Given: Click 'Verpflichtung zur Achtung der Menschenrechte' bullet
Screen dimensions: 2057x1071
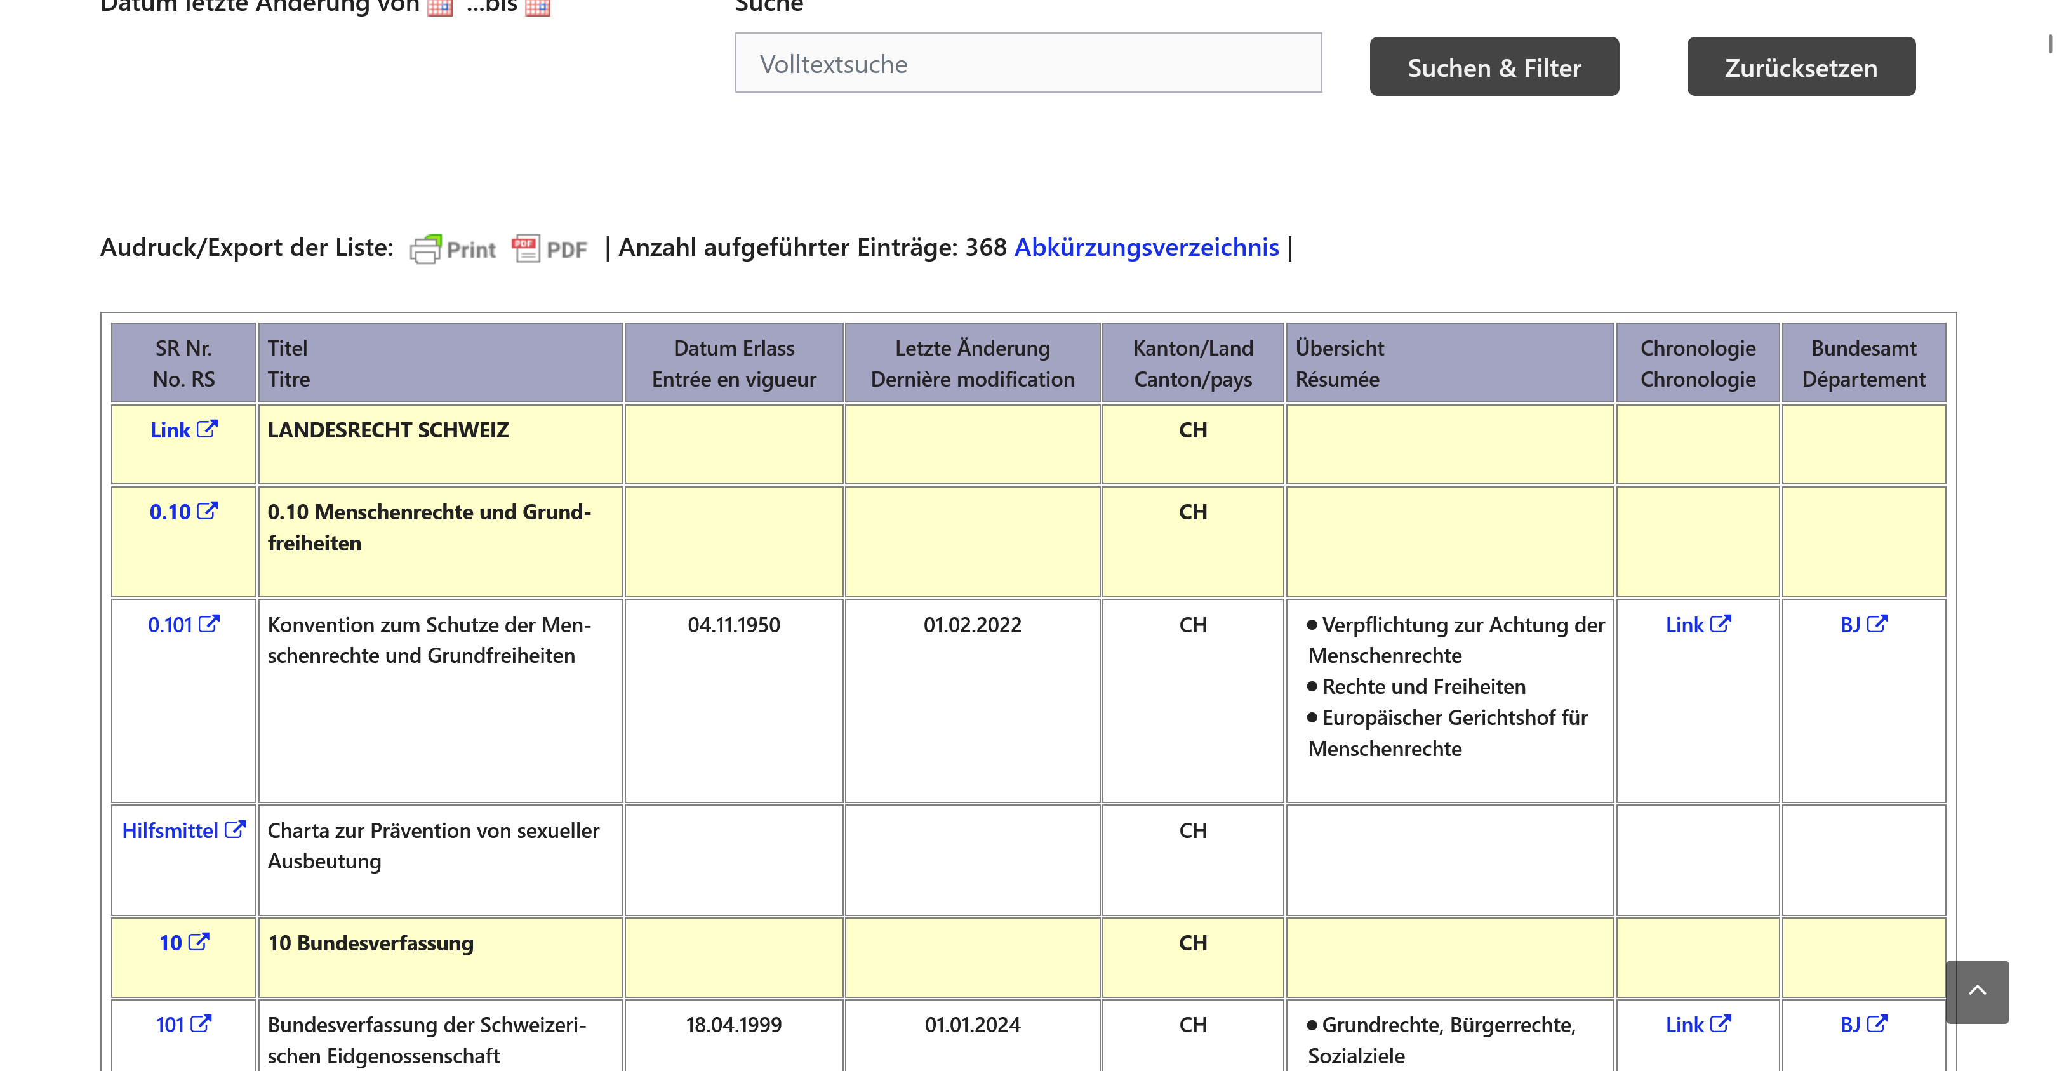Looking at the screenshot, I should pos(1456,641).
